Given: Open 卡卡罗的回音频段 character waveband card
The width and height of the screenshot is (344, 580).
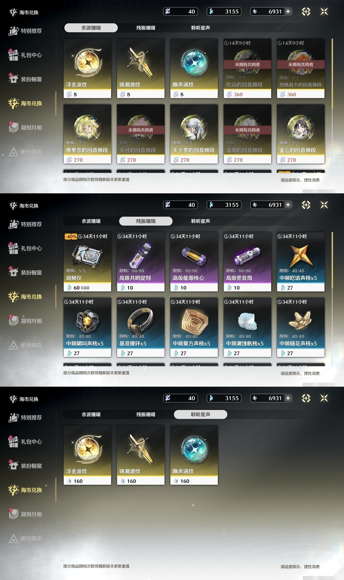Looking at the screenshot, I should [x=194, y=134].
